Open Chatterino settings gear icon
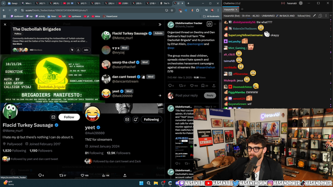The image size is (333, 187). pos(301,3)
